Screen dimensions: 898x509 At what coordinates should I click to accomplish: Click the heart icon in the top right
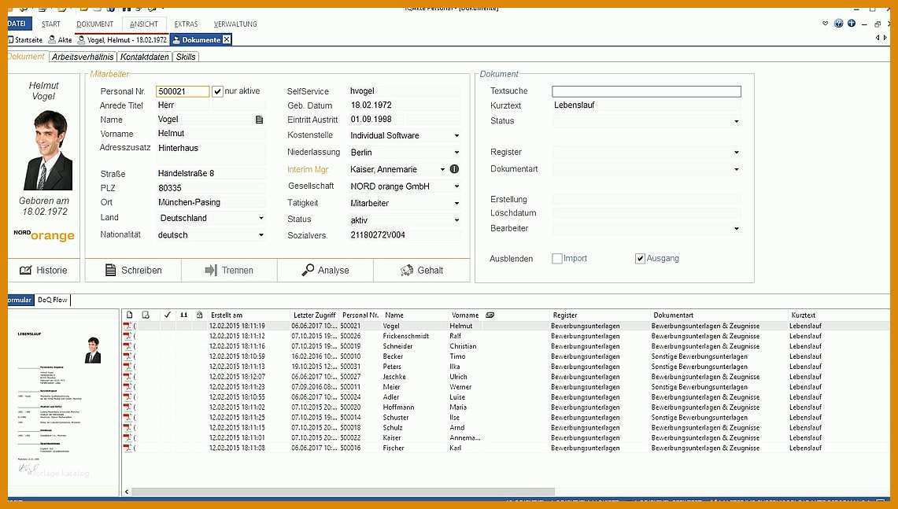(x=826, y=24)
